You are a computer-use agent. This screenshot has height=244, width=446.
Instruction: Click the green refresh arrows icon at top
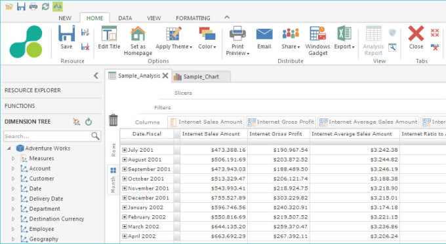coord(45,7)
